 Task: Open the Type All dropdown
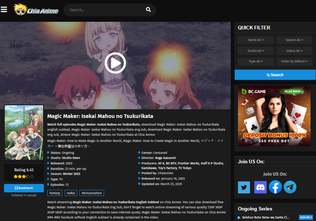[255, 61]
